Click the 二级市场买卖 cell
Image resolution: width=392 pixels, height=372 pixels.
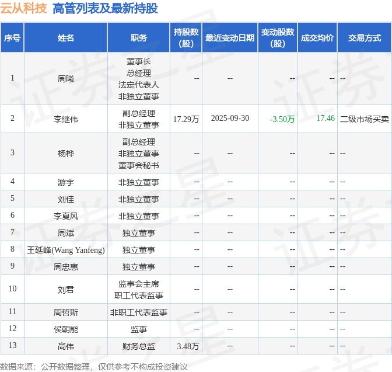(365, 119)
